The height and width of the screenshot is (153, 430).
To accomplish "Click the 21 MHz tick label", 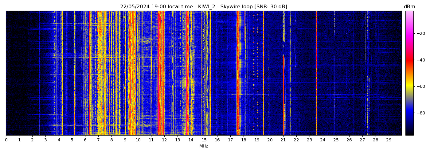I will pos(283,140).
